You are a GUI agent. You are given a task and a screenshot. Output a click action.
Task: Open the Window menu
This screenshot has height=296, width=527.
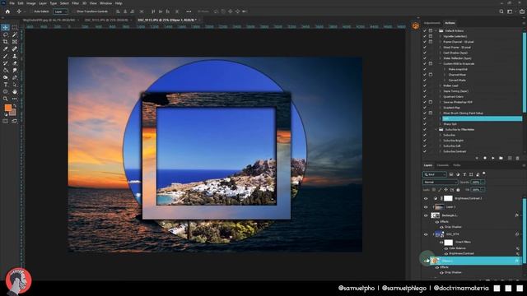point(105,3)
